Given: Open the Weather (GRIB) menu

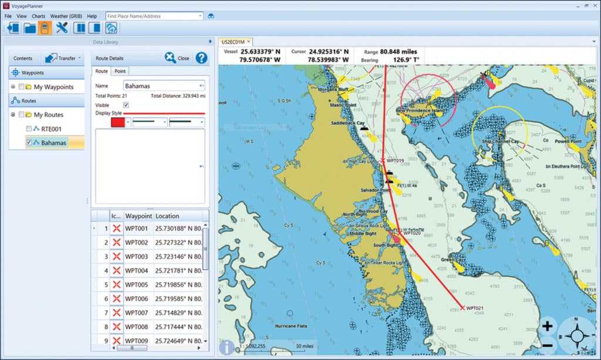Looking at the screenshot, I should pos(66,16).
